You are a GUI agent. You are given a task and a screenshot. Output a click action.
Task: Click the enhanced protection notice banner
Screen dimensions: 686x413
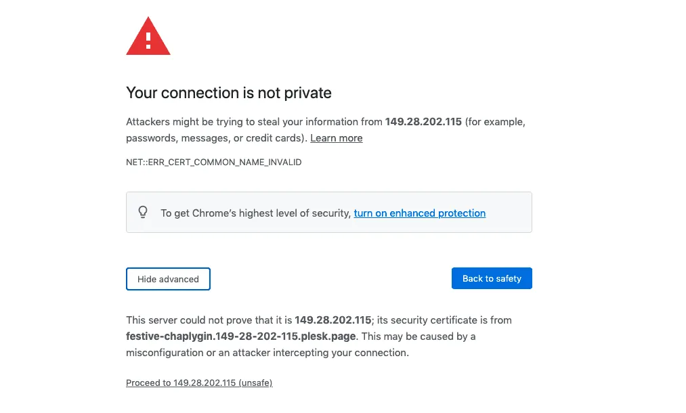click(x=329, y=212)
